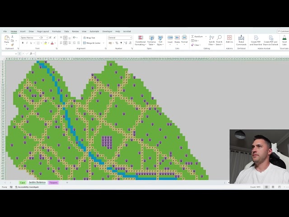289x217 pixels.
Task: Open the File menu
Action: (5, 31)
